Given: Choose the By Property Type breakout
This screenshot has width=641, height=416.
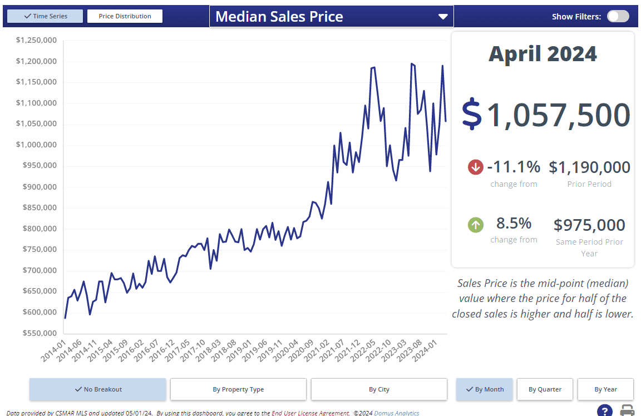Looking at the screenshot, I should click(238, 389).
